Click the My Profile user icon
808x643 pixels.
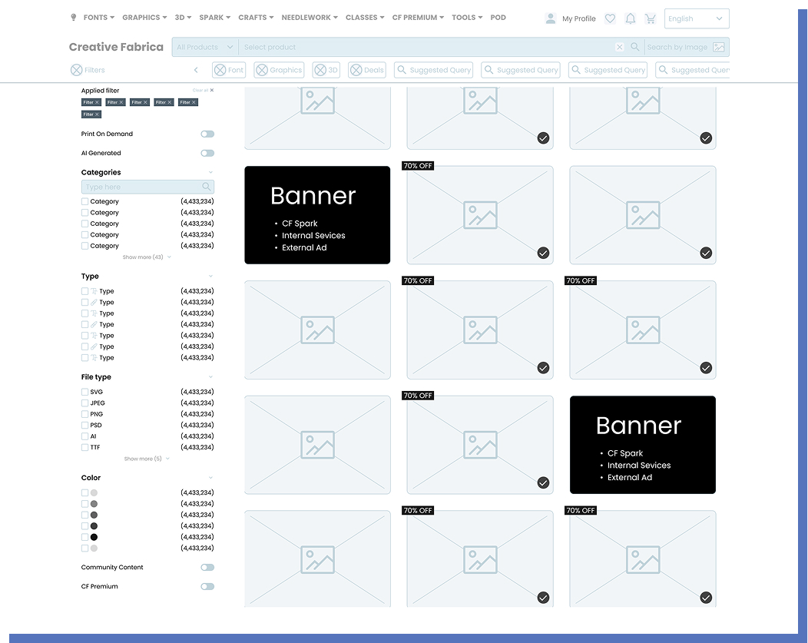550,18
